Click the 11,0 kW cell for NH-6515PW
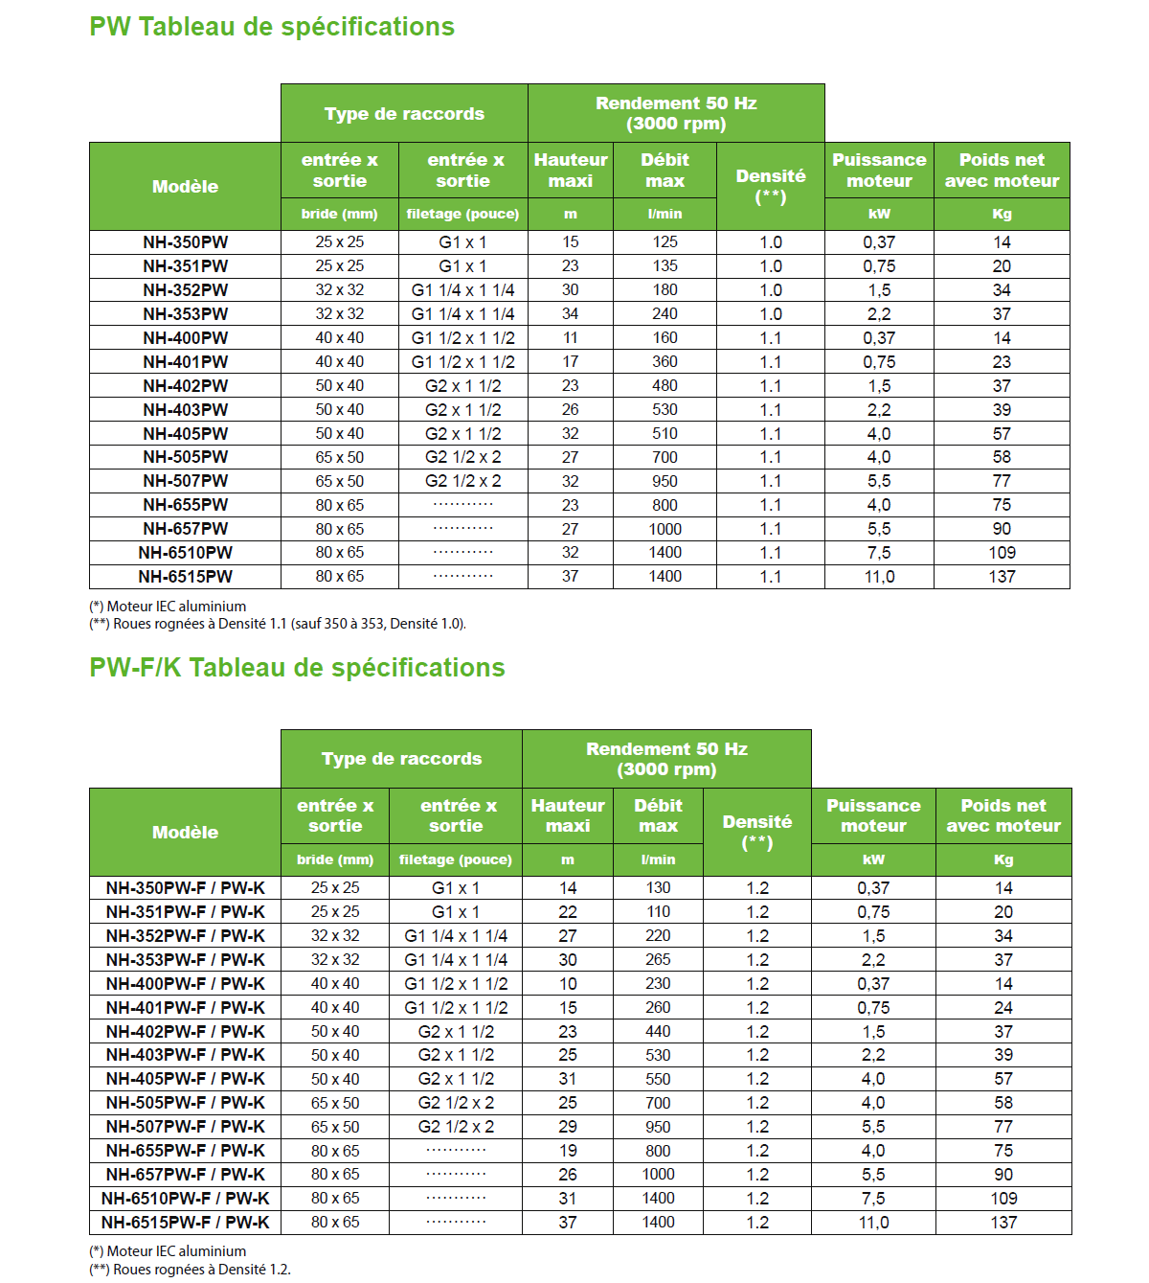1149x1283 pixels. [x=878, y=577]
